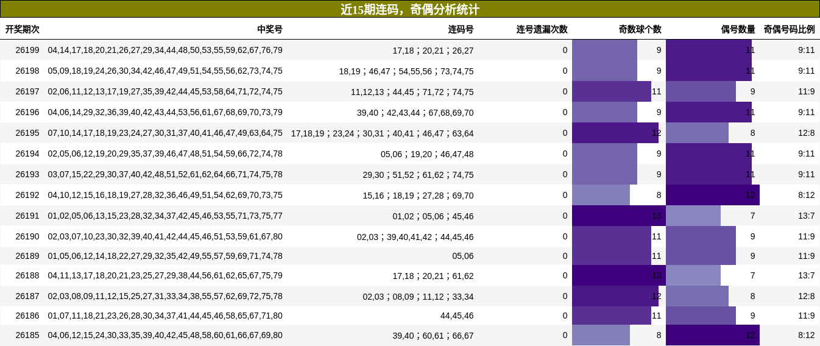The width and height of the screenshot is (820, 346).
Task: Click consecutive cell 17,18;20,21;61,62
Action: (433, 276)
